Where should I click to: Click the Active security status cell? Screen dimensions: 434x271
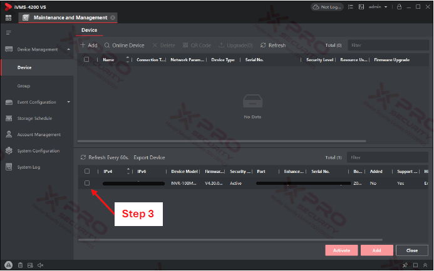(236, 183)
